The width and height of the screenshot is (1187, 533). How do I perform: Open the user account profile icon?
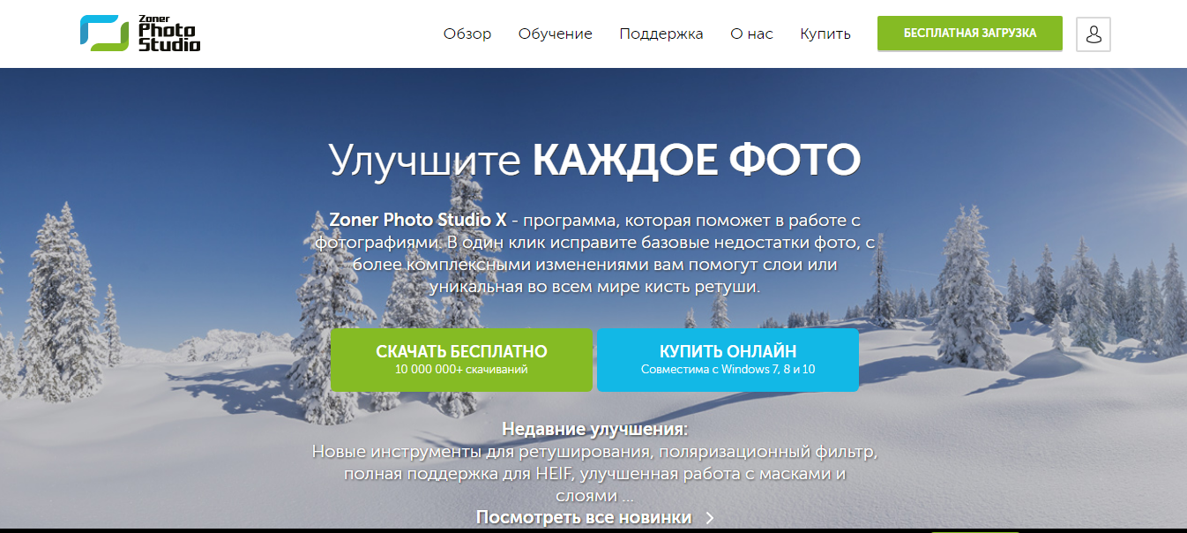click(1094, 34)
